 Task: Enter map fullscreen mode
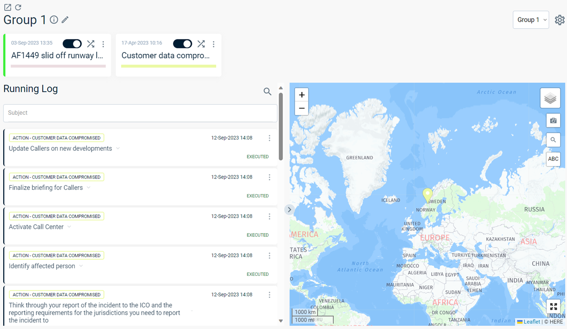pyautogui.click(x=553, y=306)
